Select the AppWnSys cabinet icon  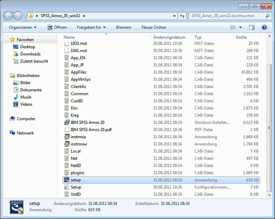(67, 79)
